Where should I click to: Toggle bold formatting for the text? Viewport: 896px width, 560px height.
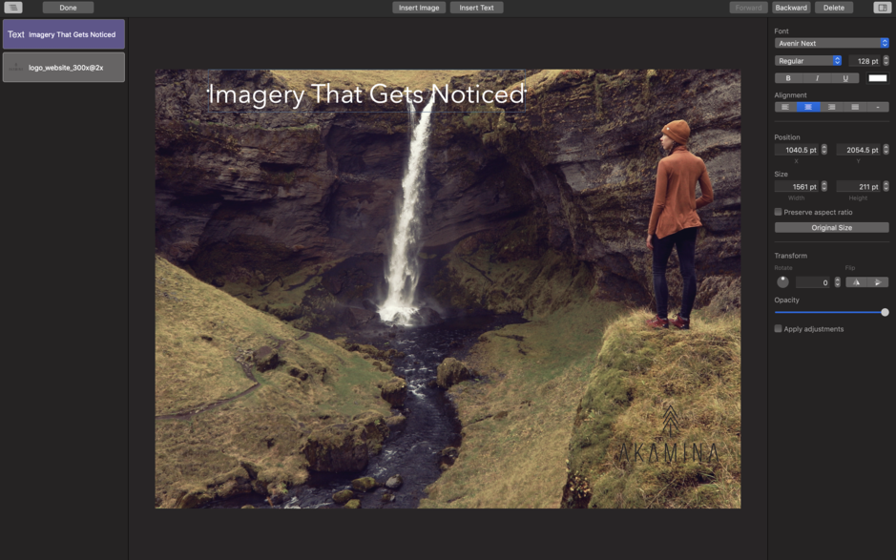pos(788,78)
